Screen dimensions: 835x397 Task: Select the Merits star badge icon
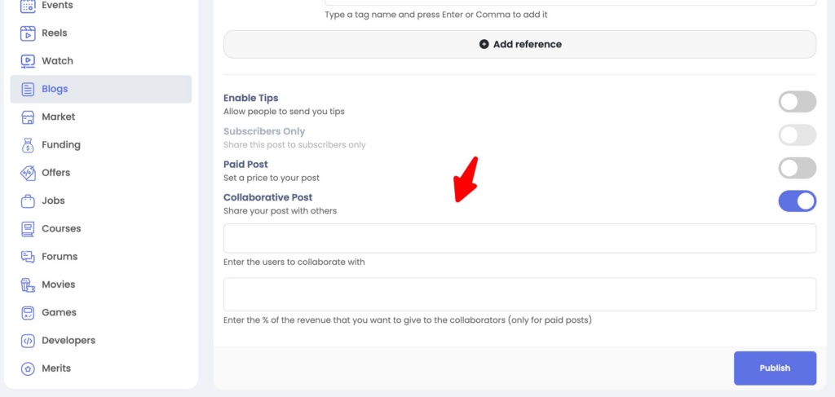tap(28, 368)
